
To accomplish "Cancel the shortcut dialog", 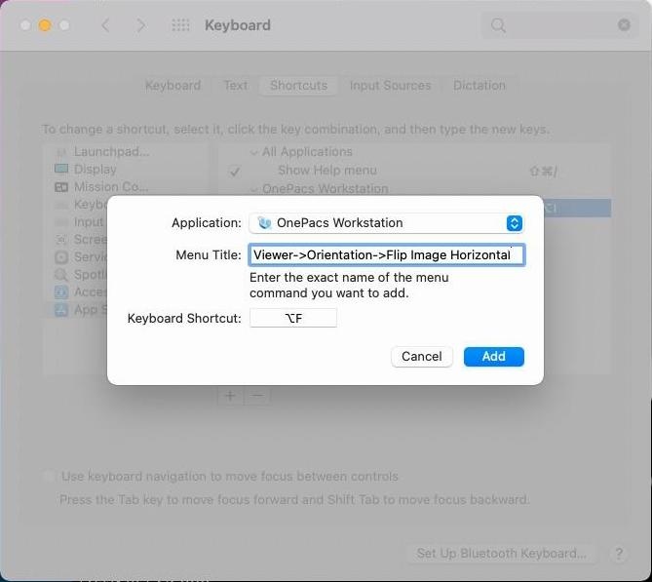I will point(422,357).
